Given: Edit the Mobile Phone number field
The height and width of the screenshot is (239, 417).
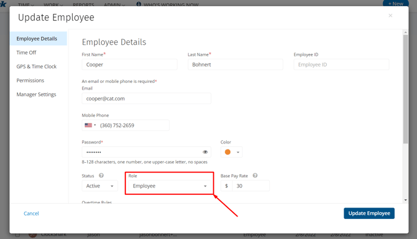Looking at the screenshot, I should point(133,125).
